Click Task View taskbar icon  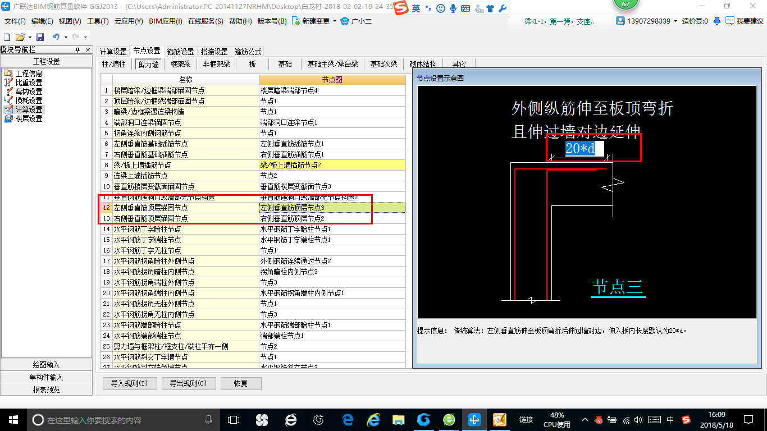point(234,419)
